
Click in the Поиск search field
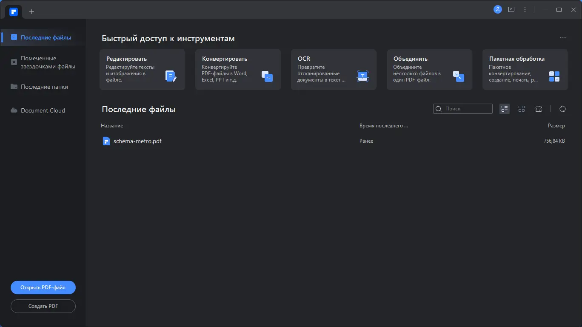(x=466, y=109)
